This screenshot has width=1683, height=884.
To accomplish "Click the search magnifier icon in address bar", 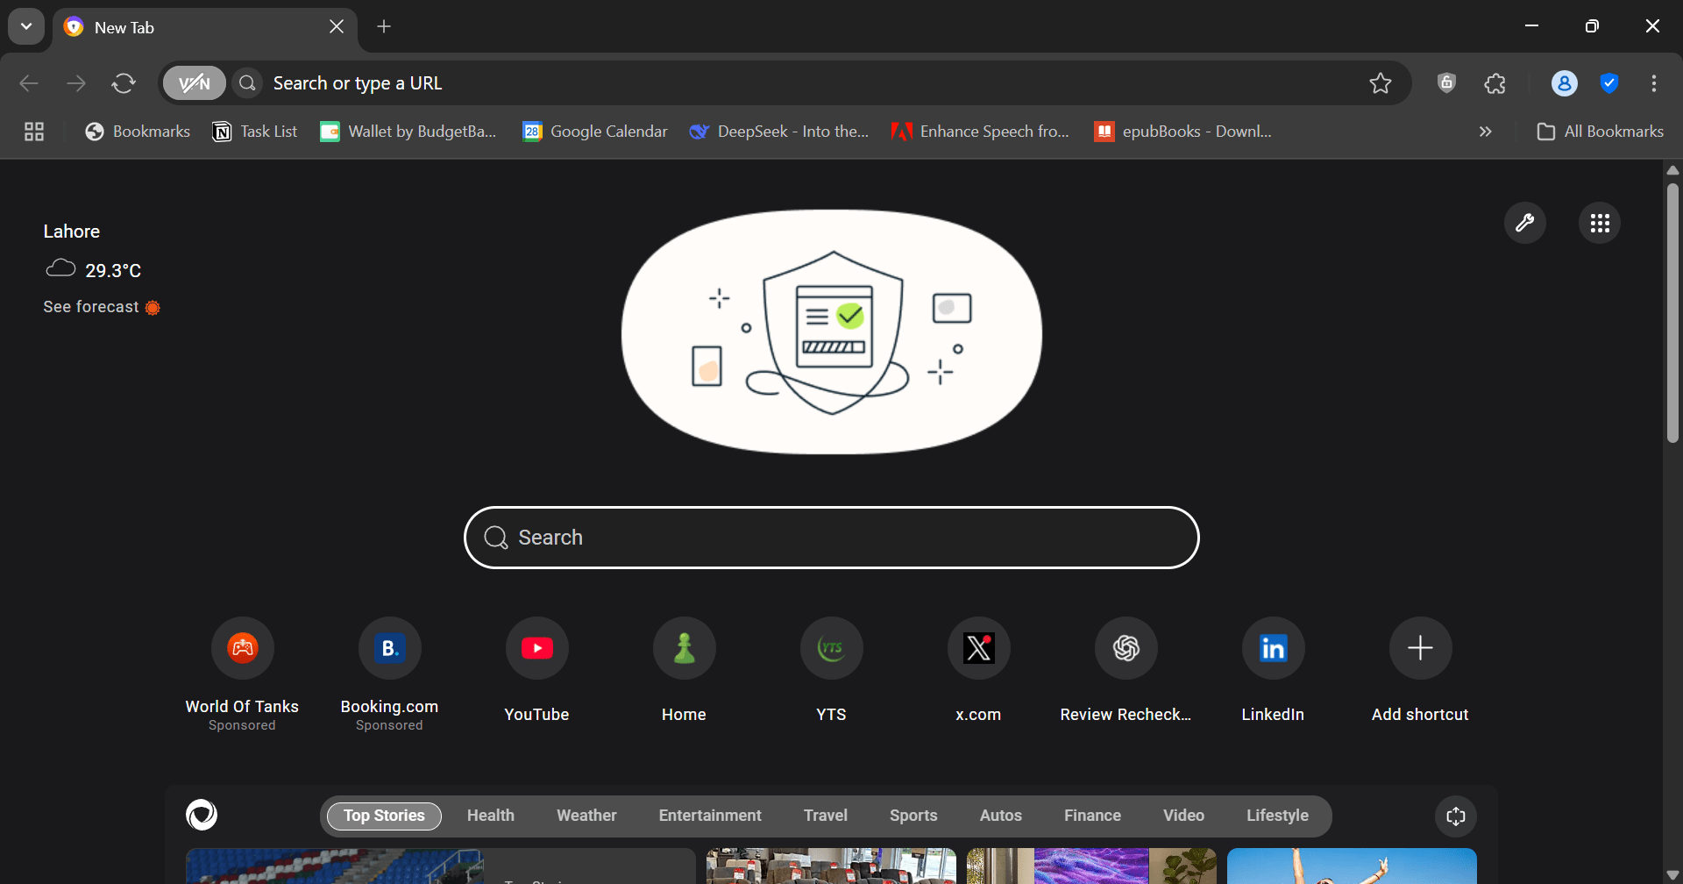I will click(x=248, y=83).
